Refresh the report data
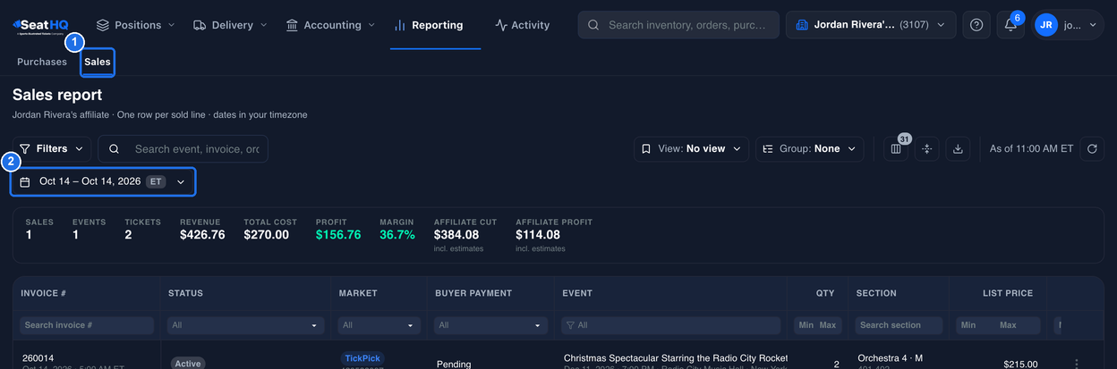The width and height of the screenshot is (1117, 369). click(1092, 149)
